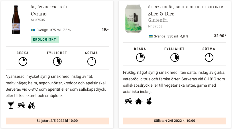Click the vegetarian beet pairing icon
The image size is (232, 129).
149,101
